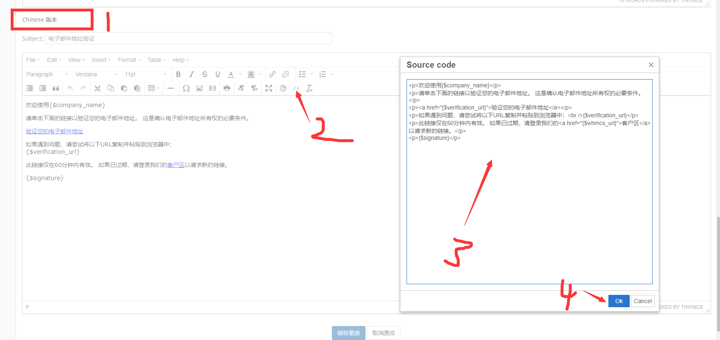The height and width of the screenshot is (340, 720).
Task: Open the source code editor icon
Action: [296, 88]
